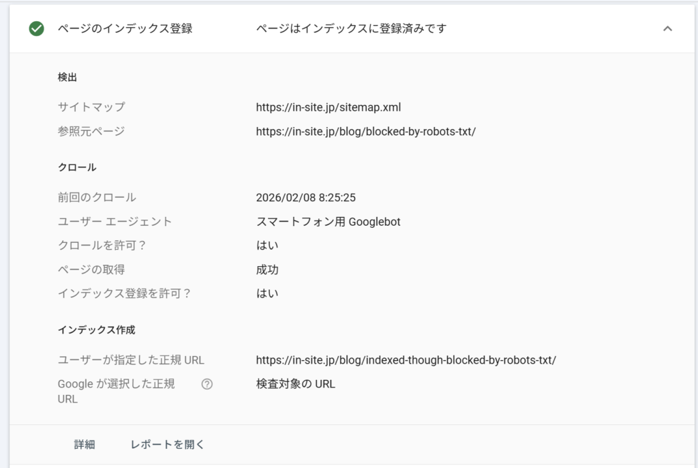The width and height of the screenshot is (698, 468).
Task: Click the 成功 value for ページの取得
Action: coord(267,269)
